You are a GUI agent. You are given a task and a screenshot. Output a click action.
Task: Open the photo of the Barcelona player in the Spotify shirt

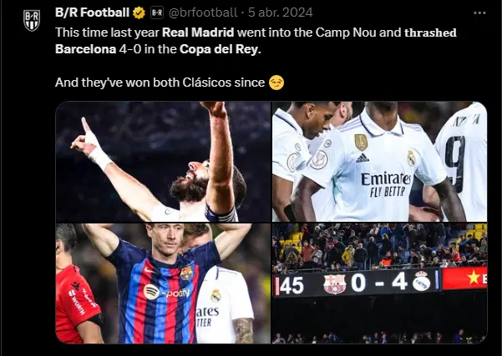click(163, 283)
